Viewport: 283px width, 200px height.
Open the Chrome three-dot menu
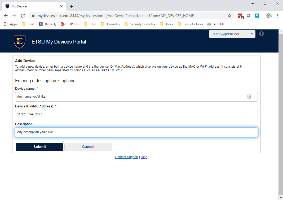277,16
